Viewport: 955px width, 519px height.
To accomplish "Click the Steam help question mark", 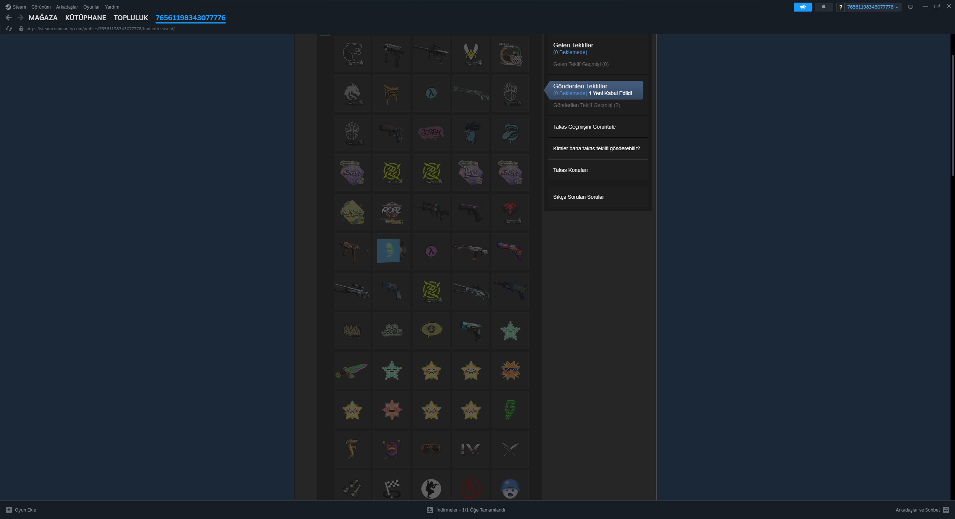I will click(840, 7).
